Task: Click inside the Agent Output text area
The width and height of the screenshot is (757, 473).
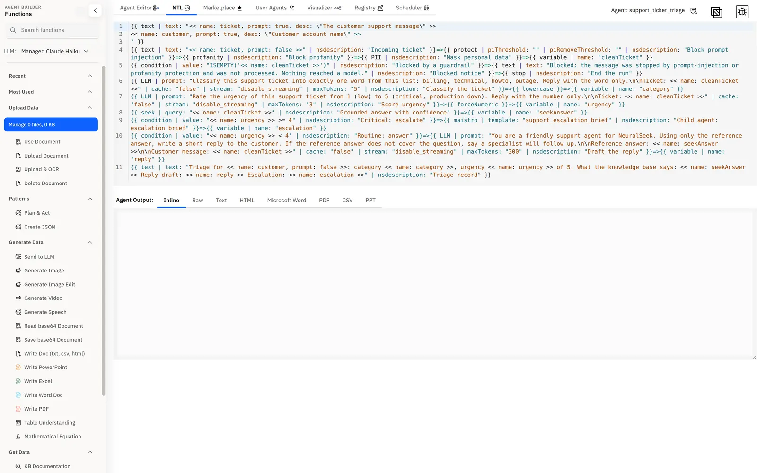Action: (435, 284)
